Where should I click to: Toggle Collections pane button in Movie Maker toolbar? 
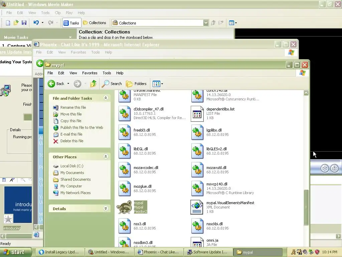click(x=95, y=23)
